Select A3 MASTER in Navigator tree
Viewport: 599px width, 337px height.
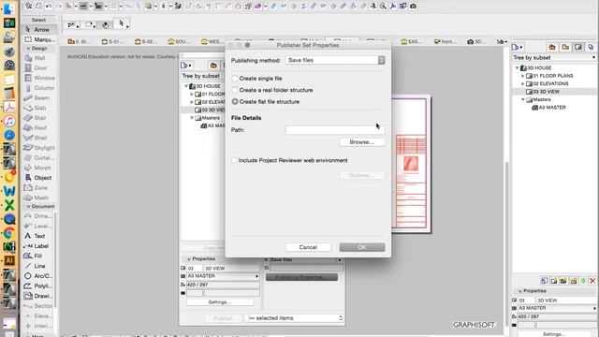pos(549,108)
